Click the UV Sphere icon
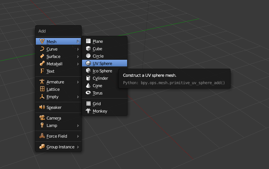 [88, 63]
